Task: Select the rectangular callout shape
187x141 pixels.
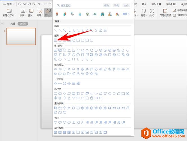Action: click(x=56, y=122)
